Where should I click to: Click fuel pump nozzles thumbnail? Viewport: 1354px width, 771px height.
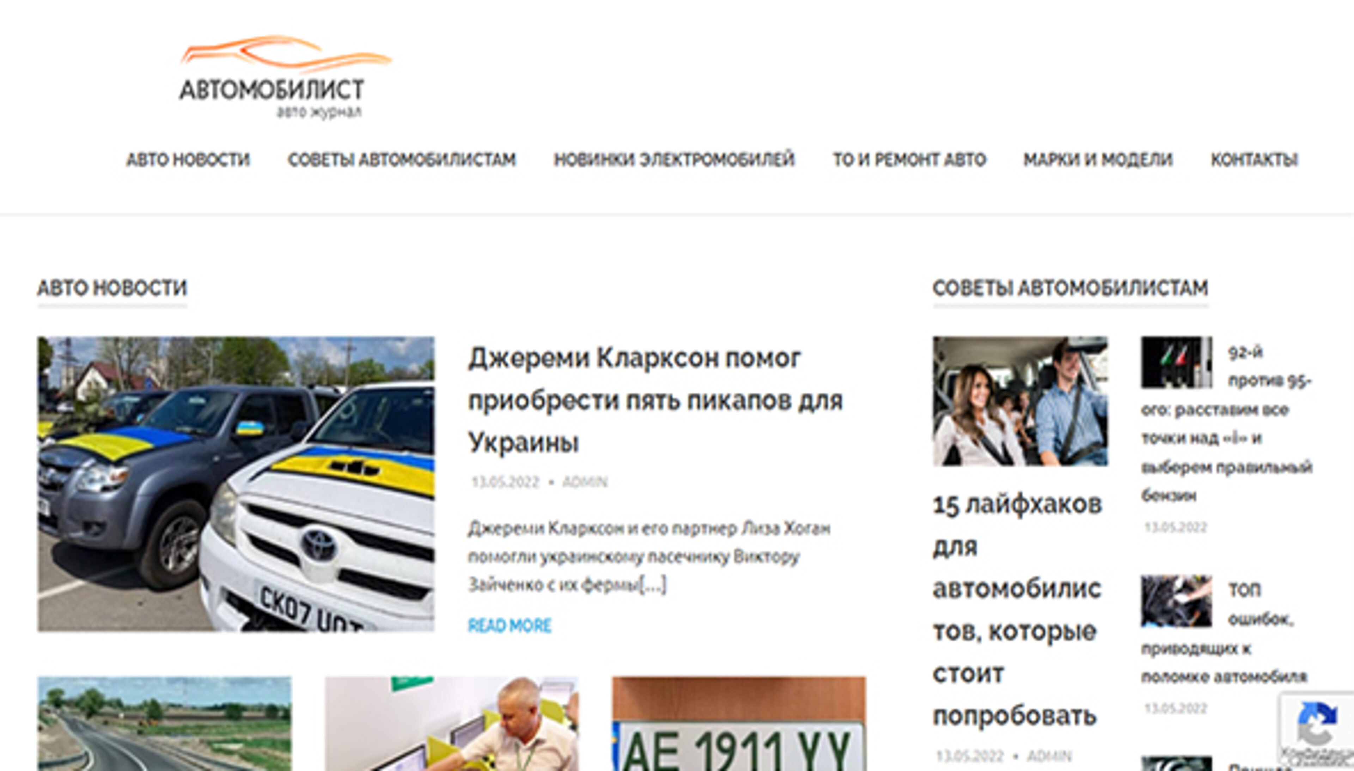coord(1176,362)
